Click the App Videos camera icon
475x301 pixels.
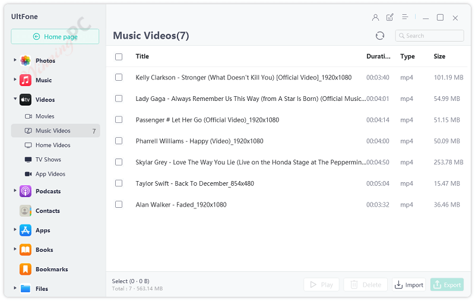point(28,174)
